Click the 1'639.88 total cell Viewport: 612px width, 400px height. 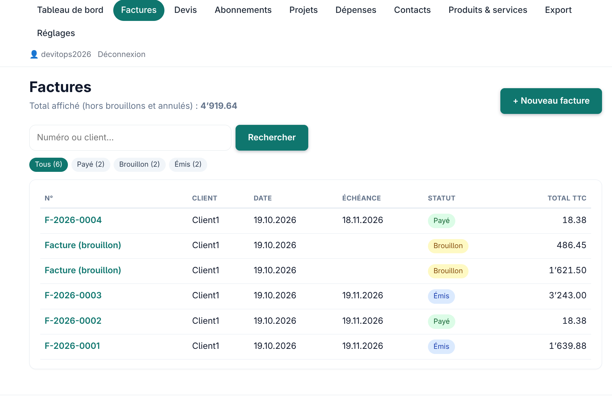[x=568, y=346]
